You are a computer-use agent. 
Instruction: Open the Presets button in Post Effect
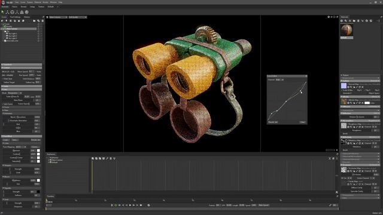36,140
